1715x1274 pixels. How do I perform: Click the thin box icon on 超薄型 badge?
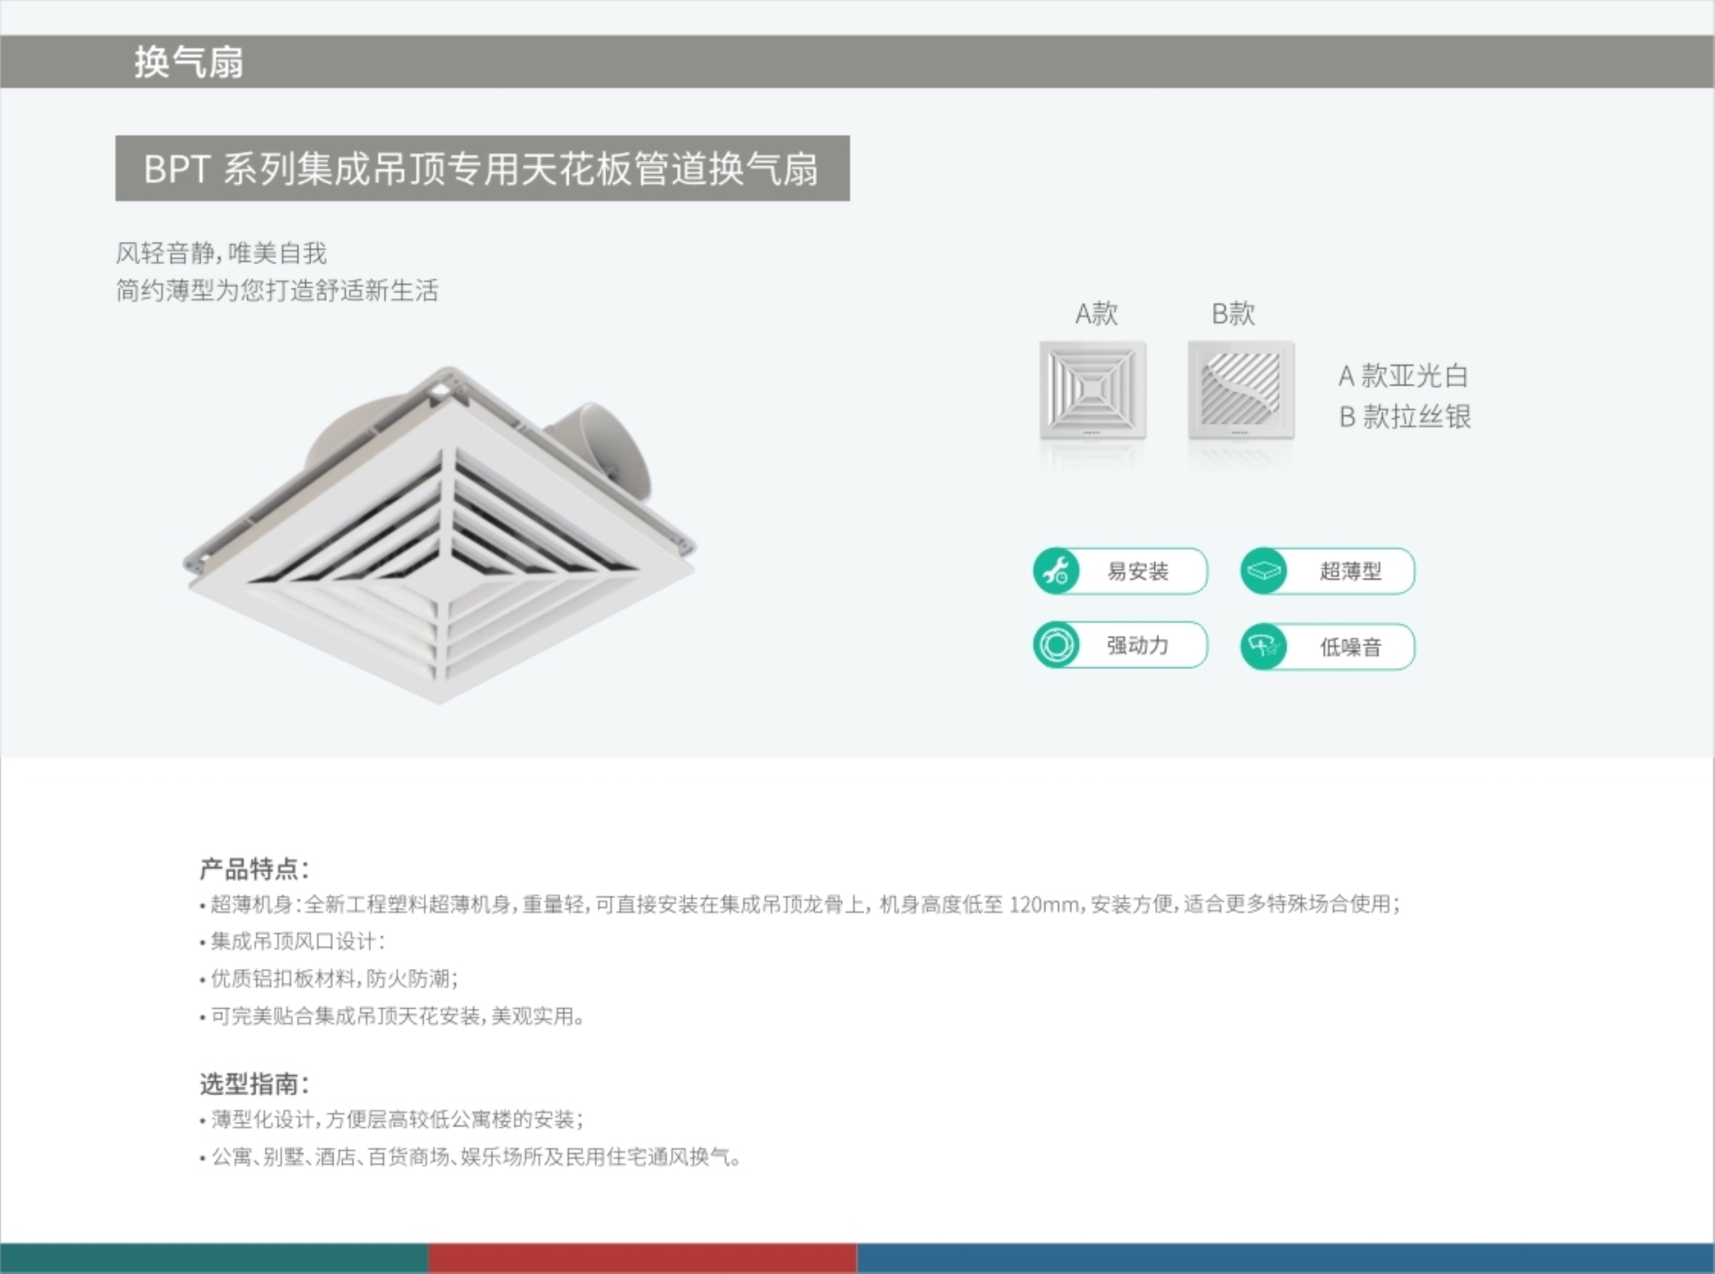1263,572
